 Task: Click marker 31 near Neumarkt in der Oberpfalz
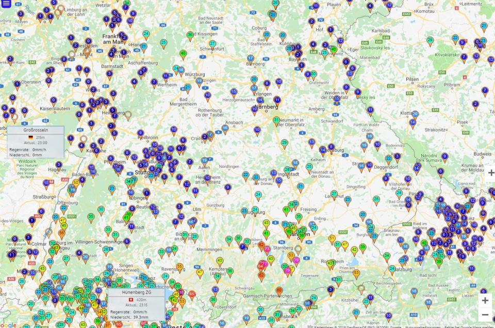point(276,120)
